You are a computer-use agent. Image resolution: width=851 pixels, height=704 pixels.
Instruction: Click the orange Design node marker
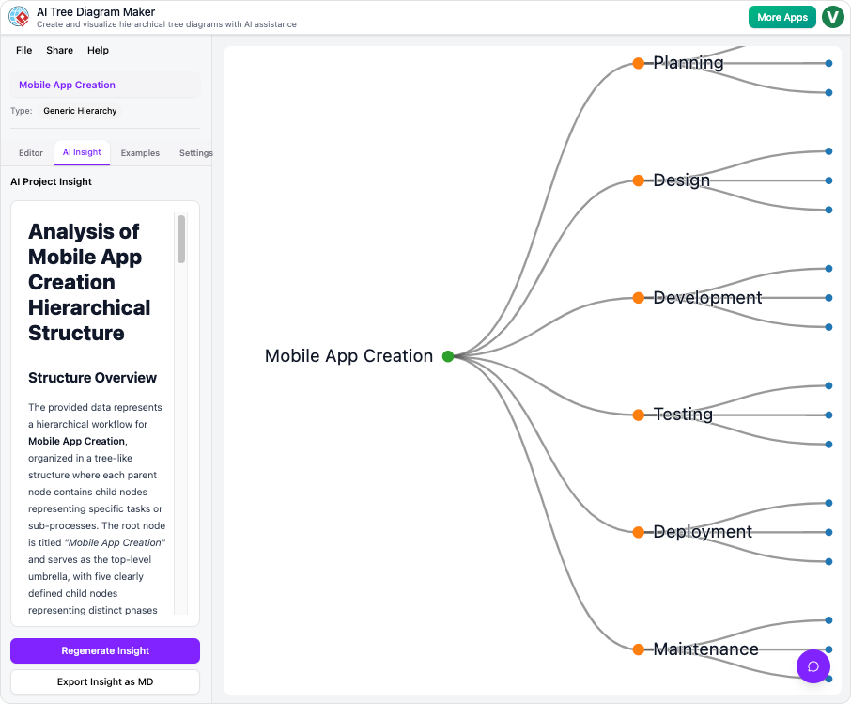[639, 180]
